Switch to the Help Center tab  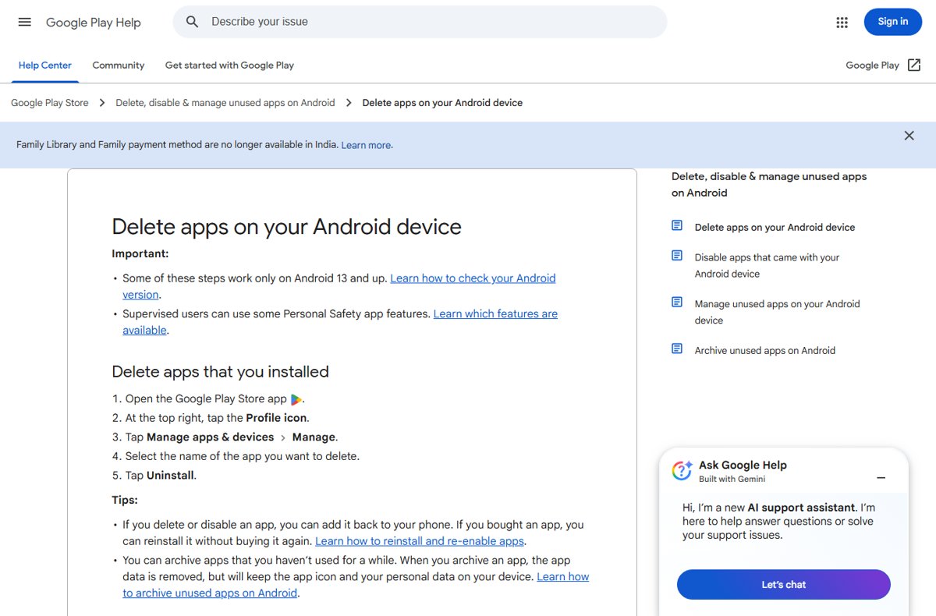45,65
